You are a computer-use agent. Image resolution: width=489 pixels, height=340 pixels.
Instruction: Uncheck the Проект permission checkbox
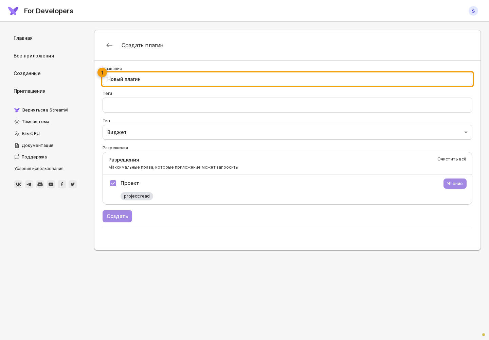[113, 183]
